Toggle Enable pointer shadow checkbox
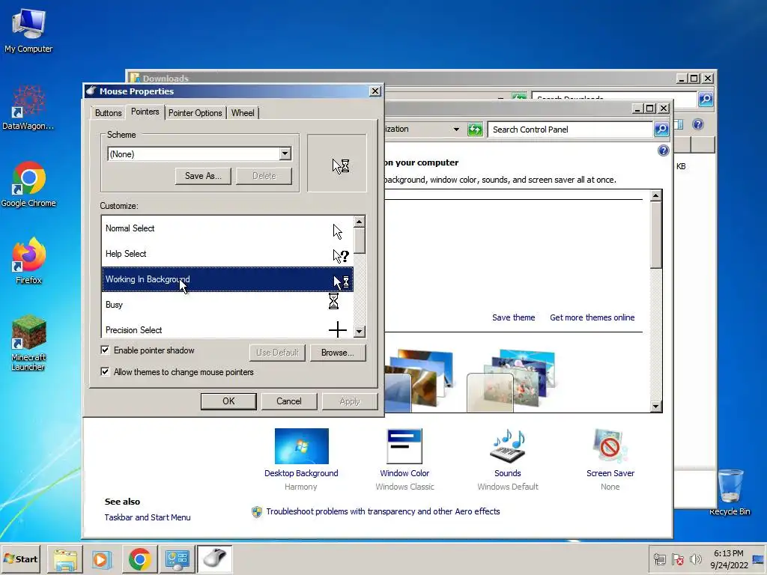The image size is (767, 575). [x=105, y=350]
